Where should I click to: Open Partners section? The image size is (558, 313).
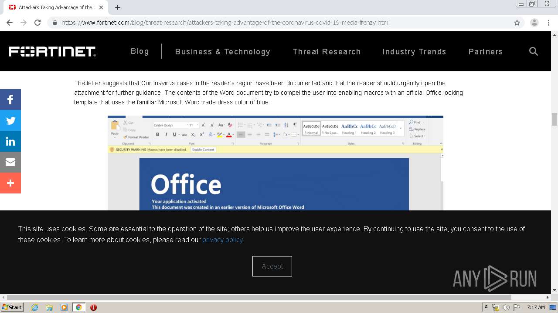coord(486,51)
